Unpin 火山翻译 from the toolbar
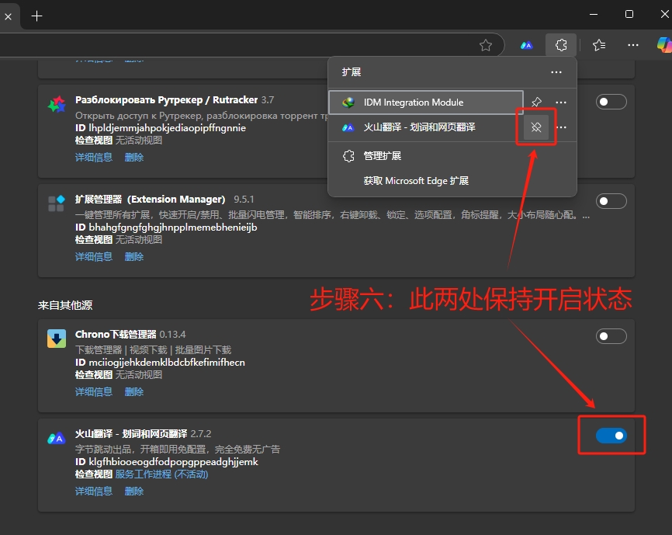672x535 pixels. 536,127
